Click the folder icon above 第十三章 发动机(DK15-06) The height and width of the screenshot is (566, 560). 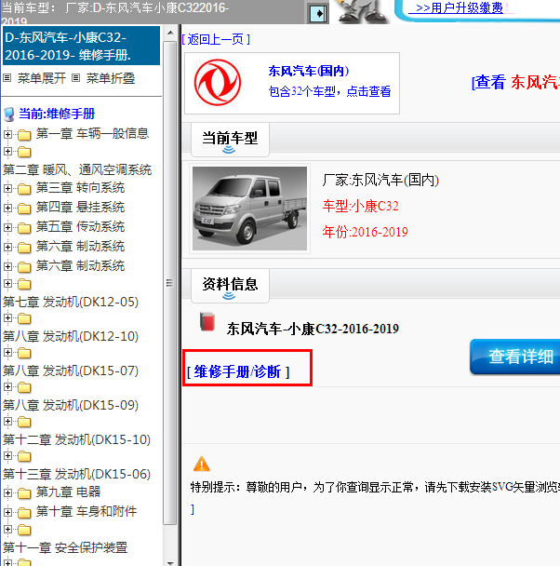click(x=24, y=456)
